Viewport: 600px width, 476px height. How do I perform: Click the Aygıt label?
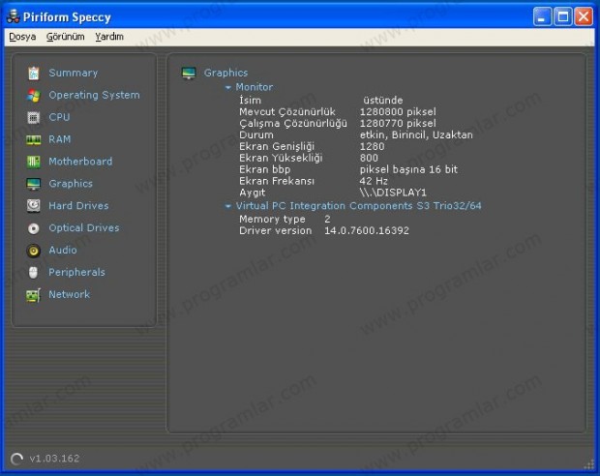click(x=253, y=193)
